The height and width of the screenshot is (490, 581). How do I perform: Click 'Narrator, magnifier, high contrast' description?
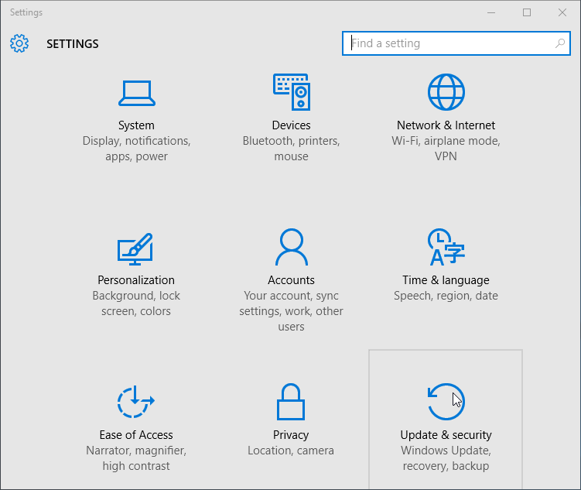(x=136, y=458)
